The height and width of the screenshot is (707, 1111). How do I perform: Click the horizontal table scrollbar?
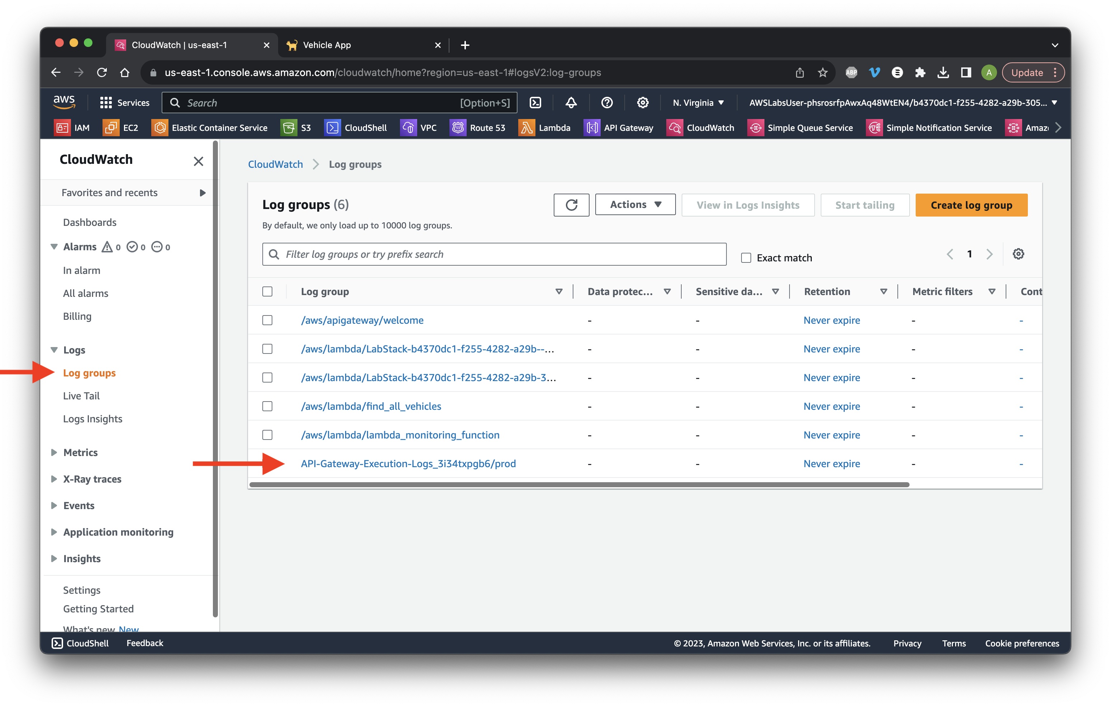pyautogui.click(x=579, y=485)
